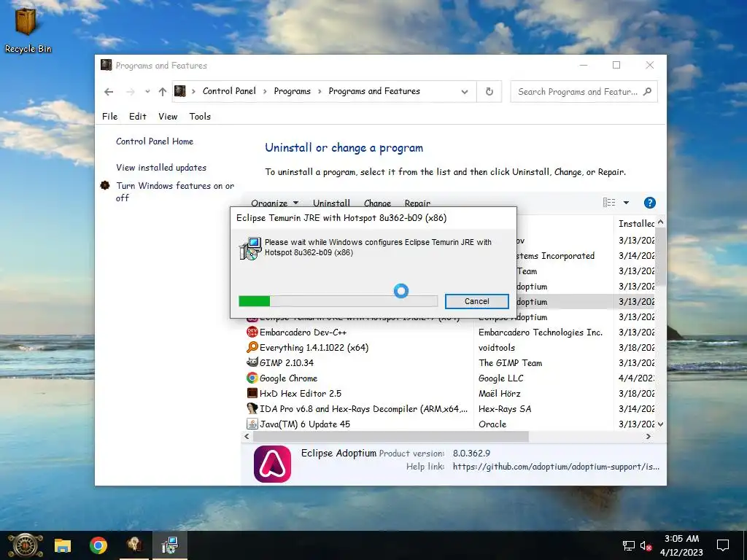Click Repair in the toolbar
The width and height of the screenshot is (747, 560).
[417, 203]
